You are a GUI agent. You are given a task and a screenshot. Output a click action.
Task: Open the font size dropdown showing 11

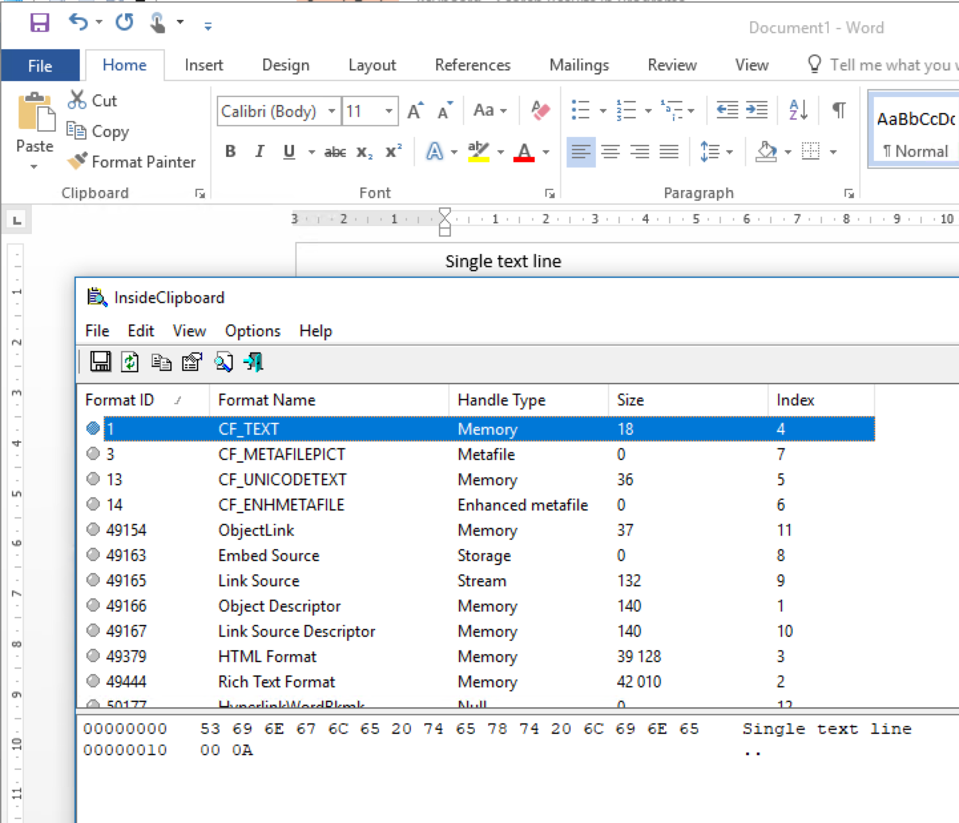[389, 111]
